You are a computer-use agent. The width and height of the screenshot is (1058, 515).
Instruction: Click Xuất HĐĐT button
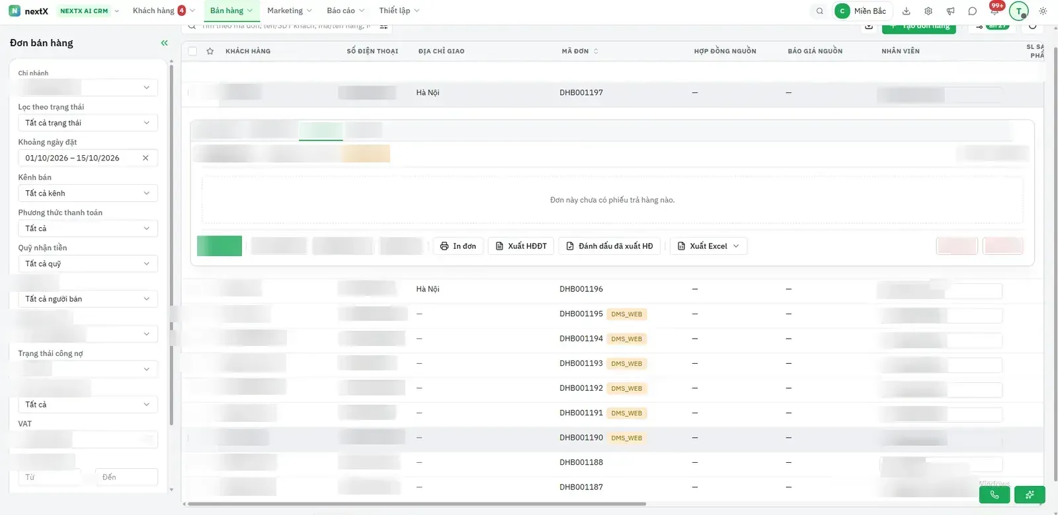coord(521,246)
